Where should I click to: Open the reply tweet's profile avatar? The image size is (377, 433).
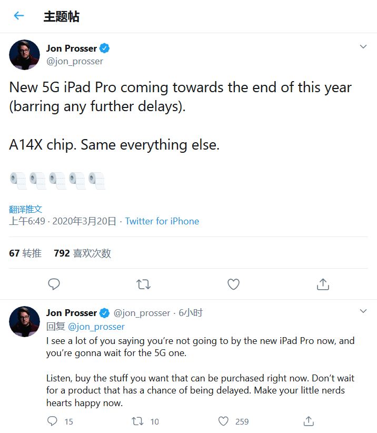24,321
